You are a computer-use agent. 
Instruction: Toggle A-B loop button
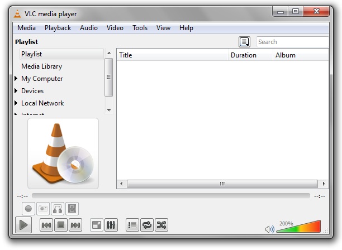point(58,209)
